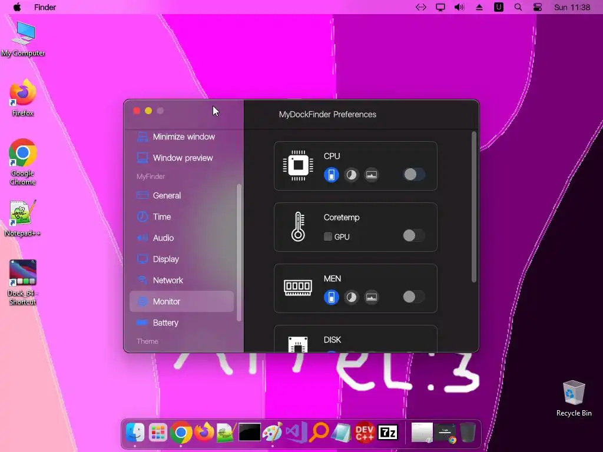Image resolution: width=603 pixels, height=452 pixels.
Task: Click the white minimized window thumbnail in dock
Action: (422, 433)
